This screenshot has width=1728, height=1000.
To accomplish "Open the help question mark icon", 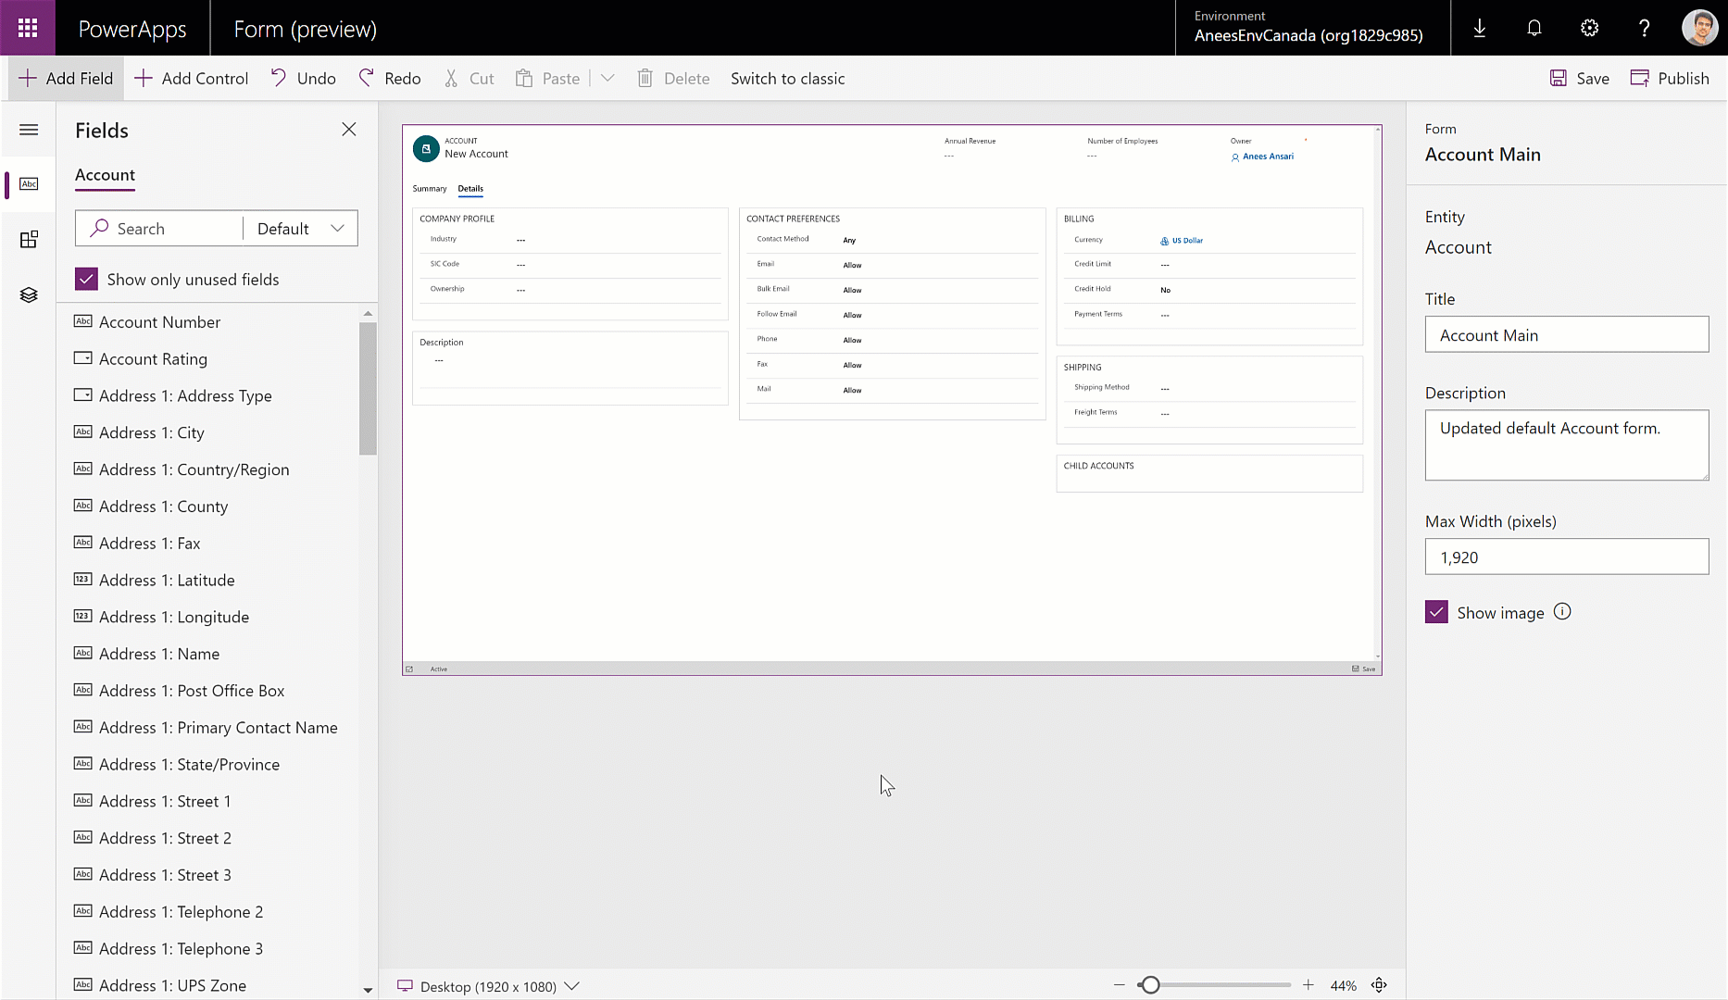I will 1645,29.
